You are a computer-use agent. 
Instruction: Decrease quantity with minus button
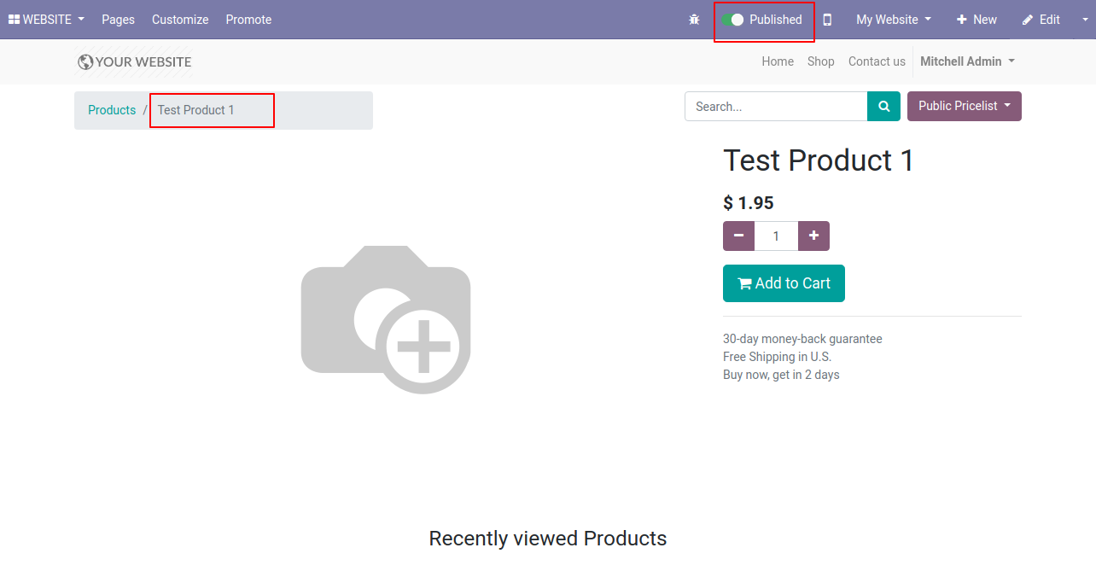[738, 236]
